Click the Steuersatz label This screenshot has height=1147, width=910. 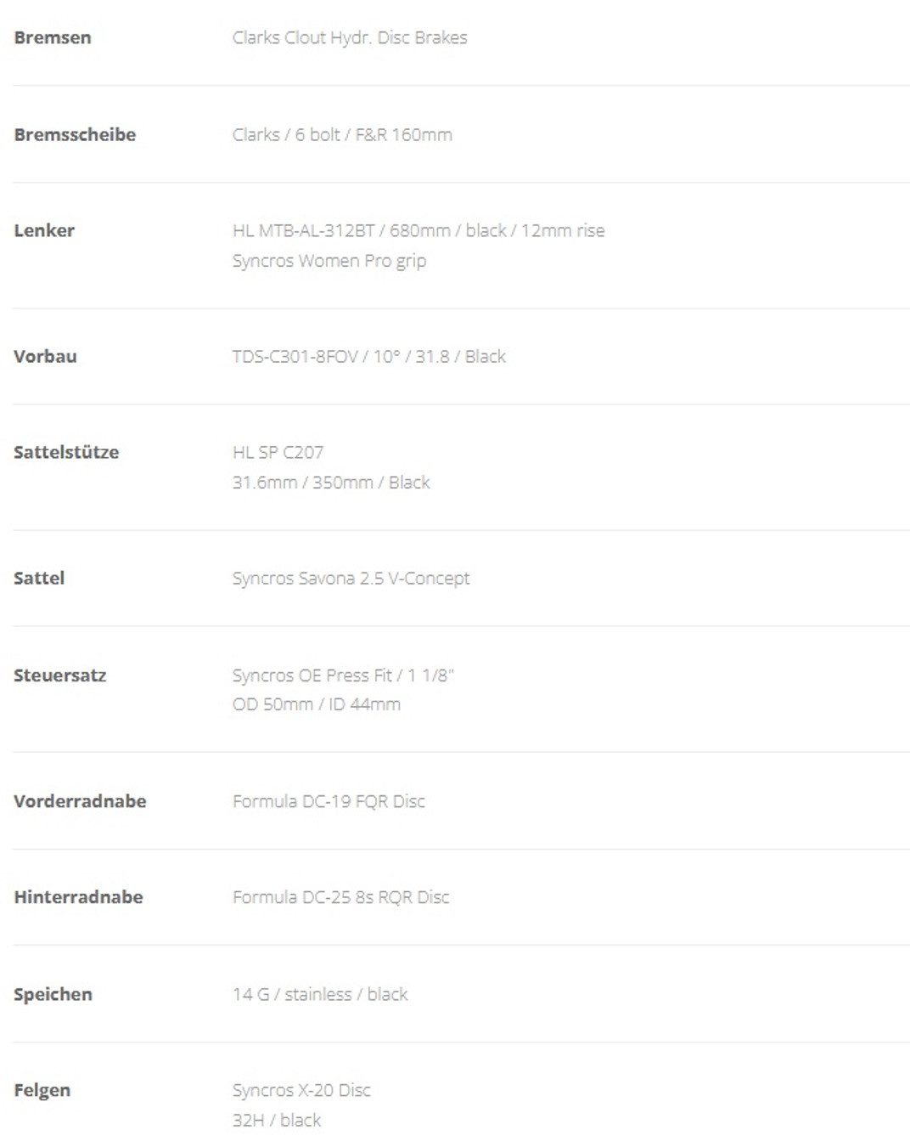[59, 675]
